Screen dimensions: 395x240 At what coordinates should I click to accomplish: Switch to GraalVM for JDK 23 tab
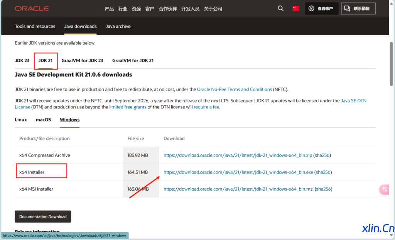[x=83, y=61]
